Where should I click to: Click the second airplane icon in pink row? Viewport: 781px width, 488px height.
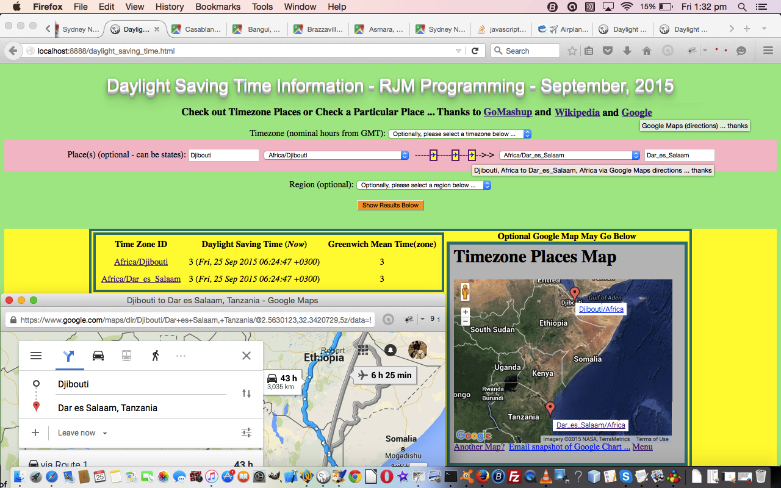[455, 155]
